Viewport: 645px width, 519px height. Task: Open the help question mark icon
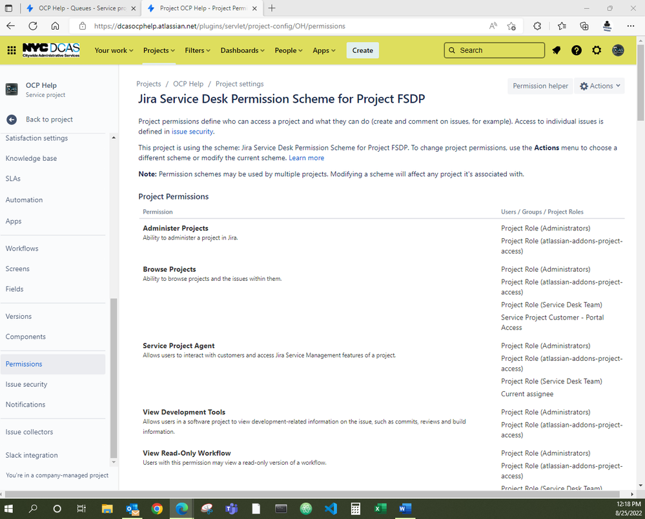(577, 50)
